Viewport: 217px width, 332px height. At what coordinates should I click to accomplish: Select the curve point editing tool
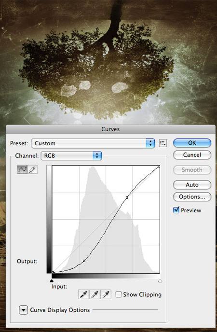(x=22, y=169)
